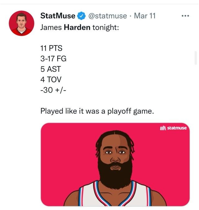Open the three-dot more options menu
Screen dimensions: 199x210
tap(185, 15)
